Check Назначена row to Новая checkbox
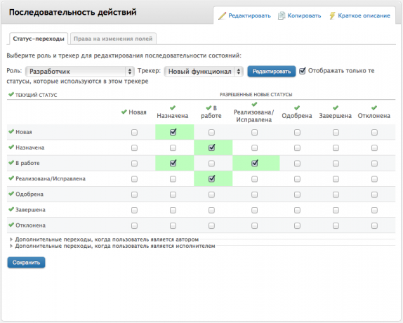 coord(134,148)
